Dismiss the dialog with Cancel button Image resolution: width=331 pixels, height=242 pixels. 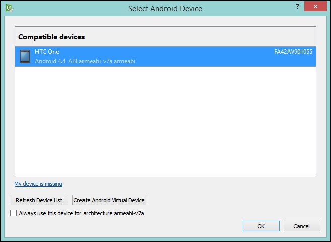point(302,226)
